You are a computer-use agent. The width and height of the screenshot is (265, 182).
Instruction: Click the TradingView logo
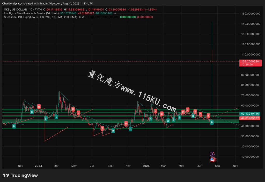click(x=20, y=176)
